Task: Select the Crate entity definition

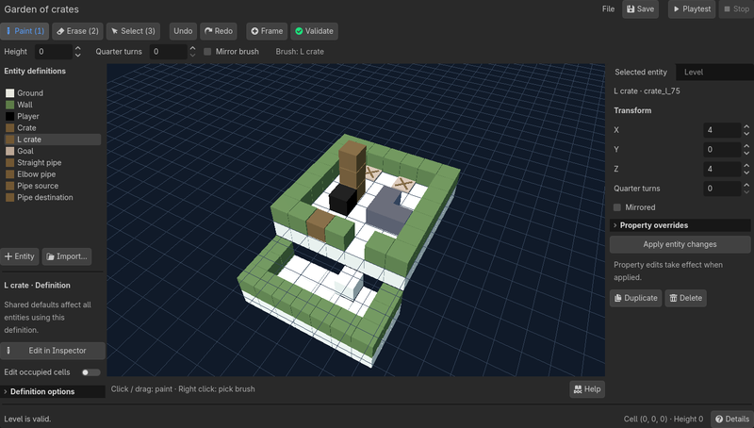Action: (x=53, y=128)
